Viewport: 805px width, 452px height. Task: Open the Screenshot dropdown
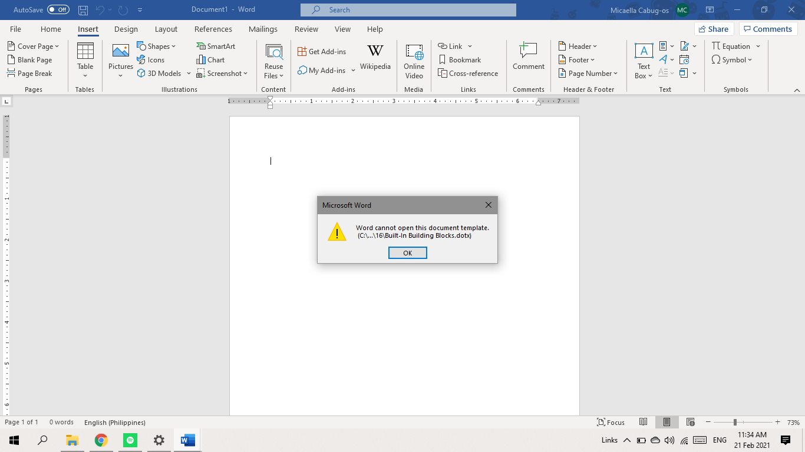coord(222,73)
